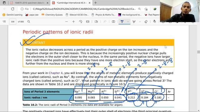Click the 0.095 ionic radius value
The width and height of the screenshot is (200, 112).
78,97
